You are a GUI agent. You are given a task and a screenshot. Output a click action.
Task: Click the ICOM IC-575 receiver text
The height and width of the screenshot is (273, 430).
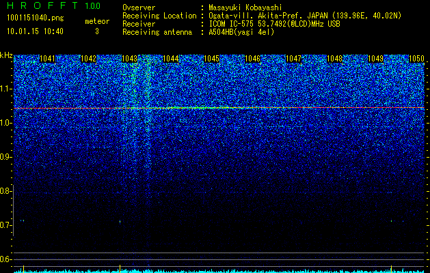274,24
